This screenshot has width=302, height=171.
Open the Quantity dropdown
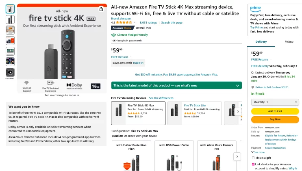click(275, 102)
